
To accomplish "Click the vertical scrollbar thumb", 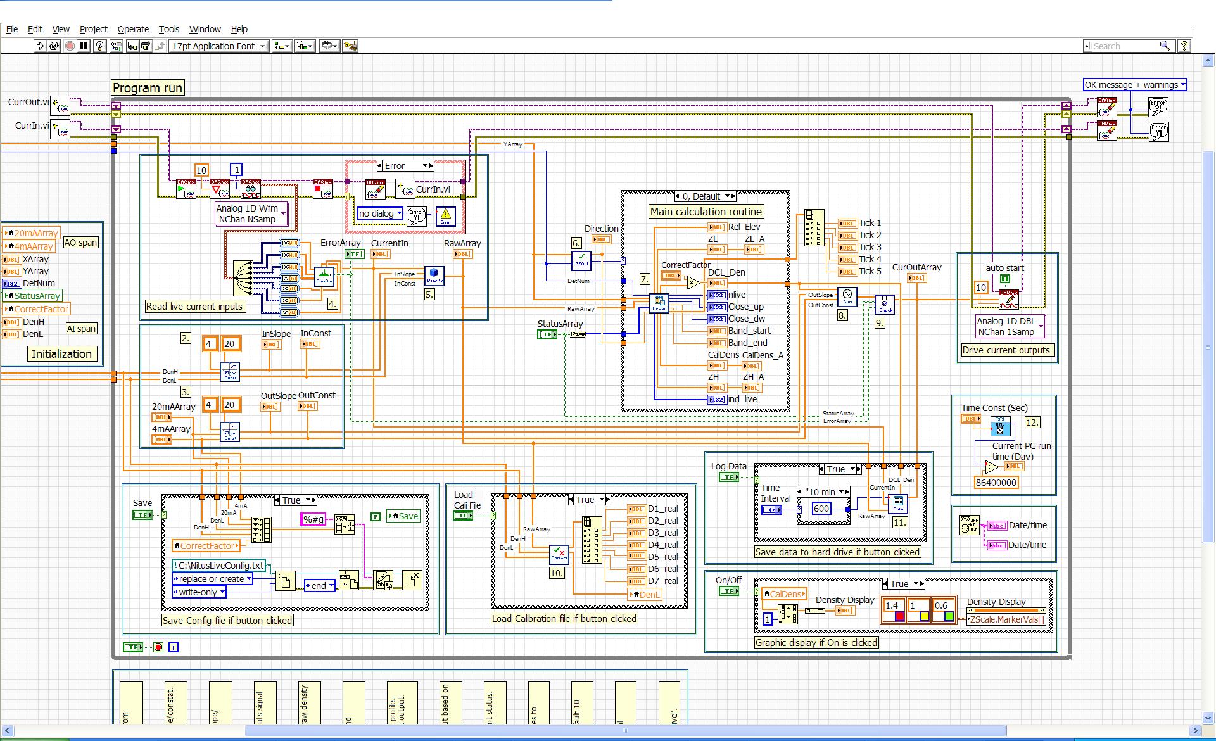I will 1208,347.
